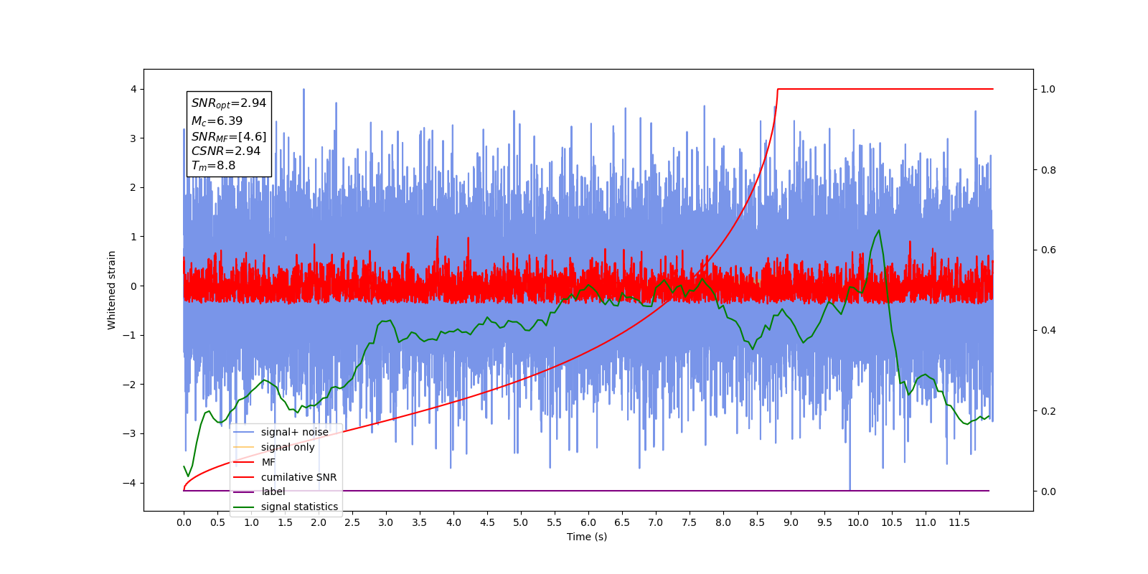
Task: Click the green curve peak near 10.3 seconds
Action: (x=879, y=231)
